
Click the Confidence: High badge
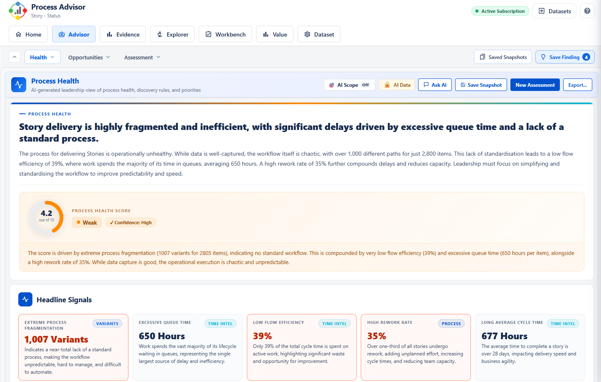(x=131, y=223)
